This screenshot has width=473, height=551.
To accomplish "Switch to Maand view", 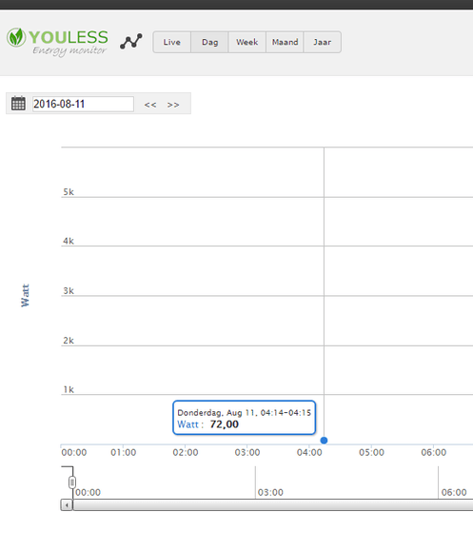I will coord(285,42).
